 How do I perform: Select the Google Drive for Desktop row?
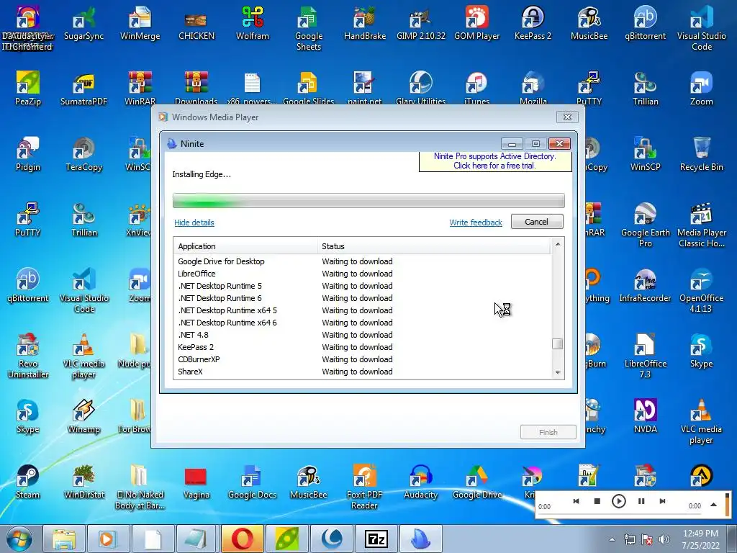(362, 261)
